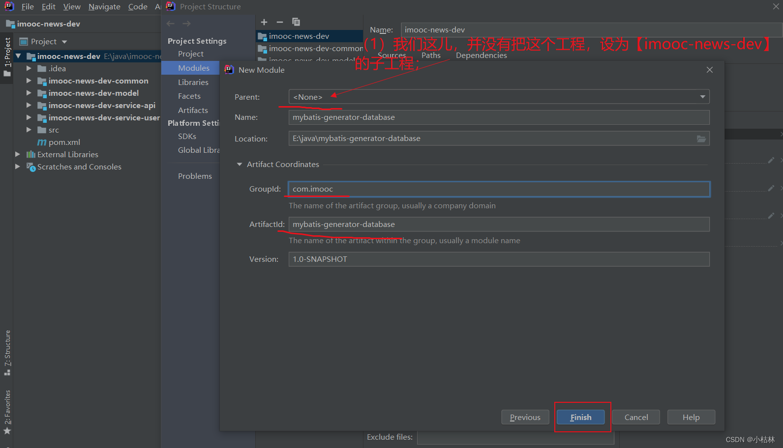Select imooc-news-dev module in module list
The image size is (783, 448).
310,36
